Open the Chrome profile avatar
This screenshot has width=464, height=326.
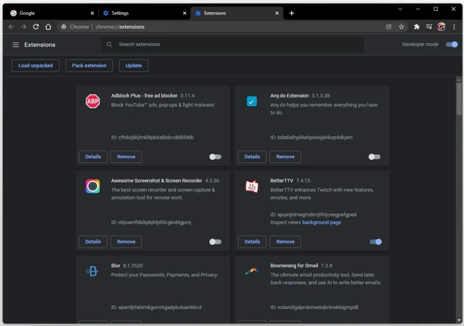coord(441,27)
